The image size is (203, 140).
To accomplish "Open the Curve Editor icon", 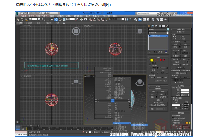I will click(x=144, y=20).
